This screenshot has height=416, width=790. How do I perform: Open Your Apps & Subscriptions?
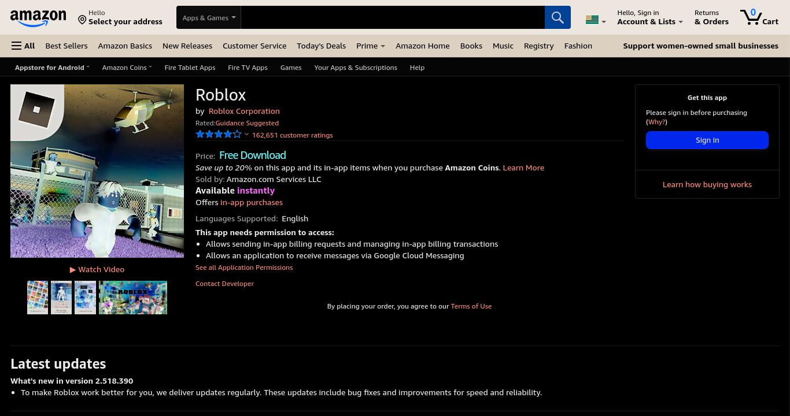pyautogui.click(x=356, y=68)
